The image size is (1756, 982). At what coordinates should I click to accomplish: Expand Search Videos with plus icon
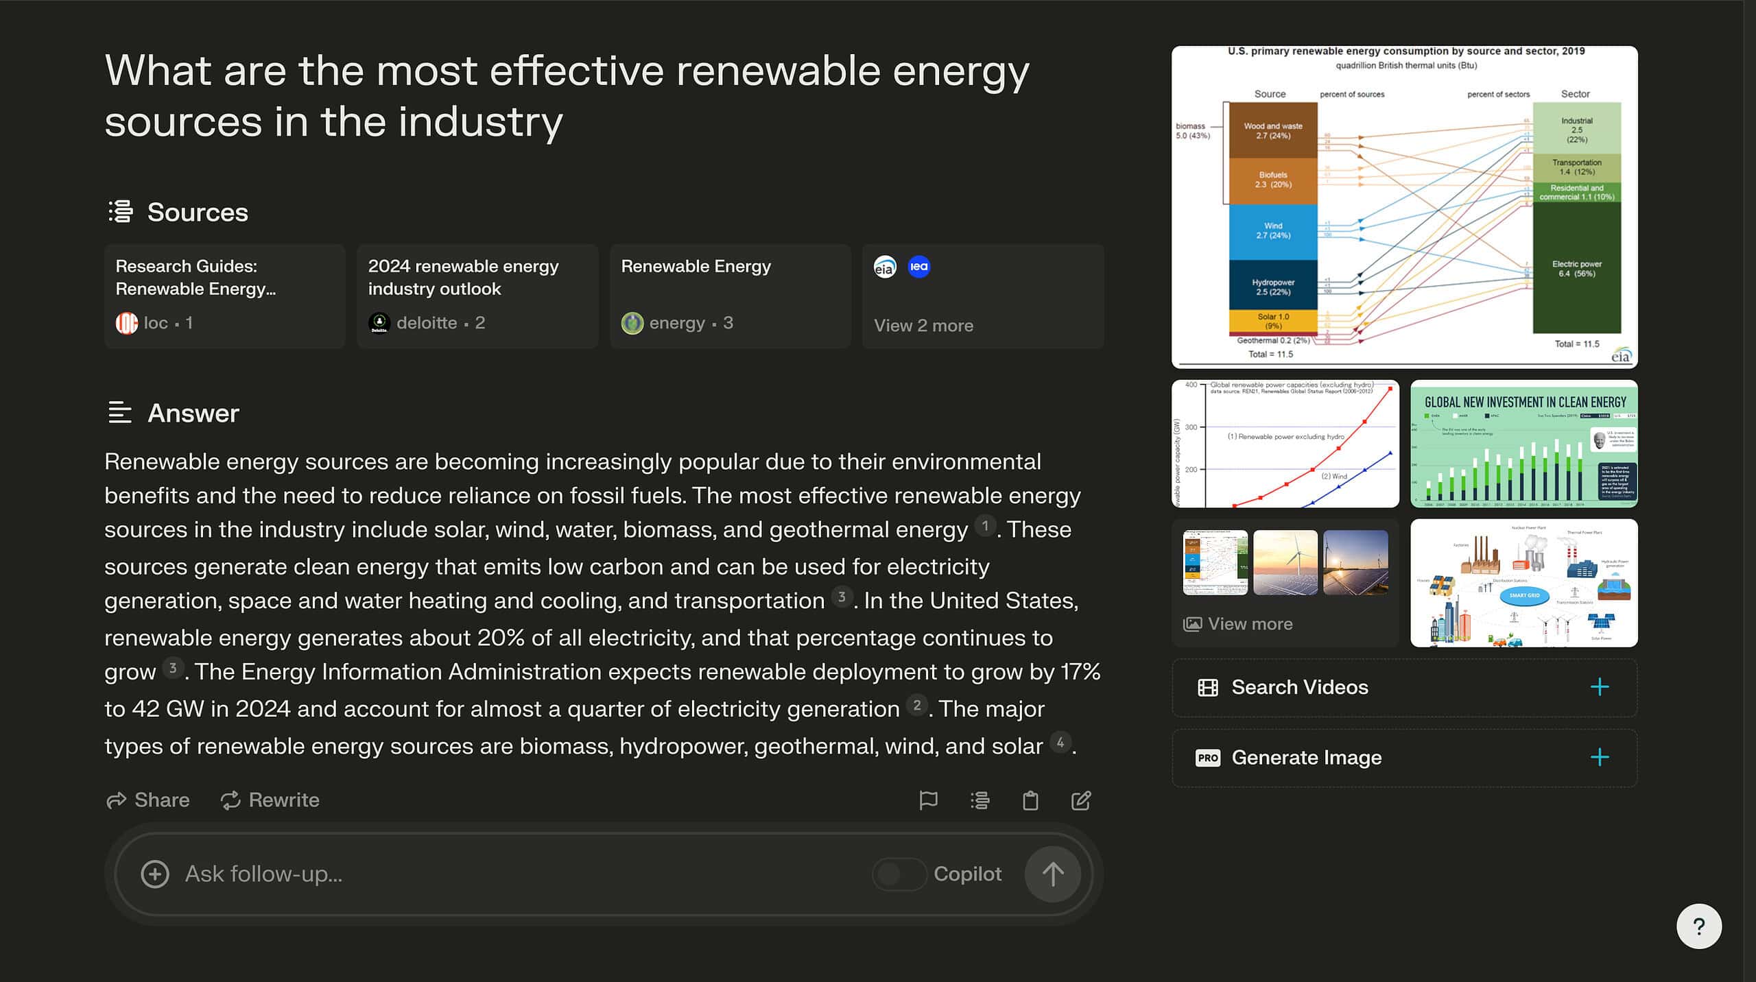click(1600, 687)
